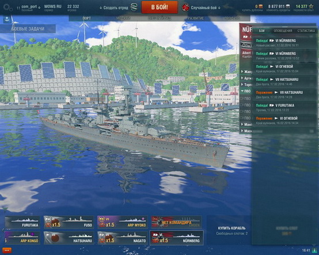Open the settings gear menu
The image size is (319, 255).
[7, 7]
